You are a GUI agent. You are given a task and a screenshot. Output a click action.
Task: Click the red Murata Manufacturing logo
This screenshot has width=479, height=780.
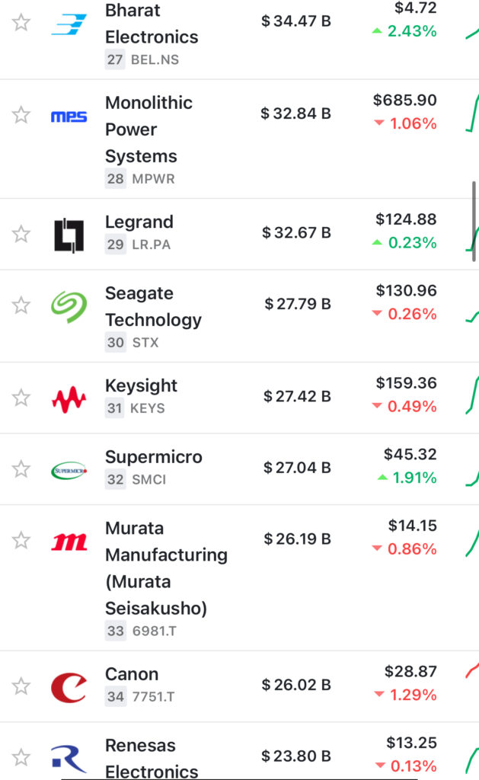[69, 542]
